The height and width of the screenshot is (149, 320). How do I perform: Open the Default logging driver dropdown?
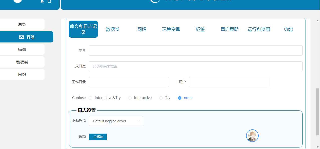[x=116, y=121]
